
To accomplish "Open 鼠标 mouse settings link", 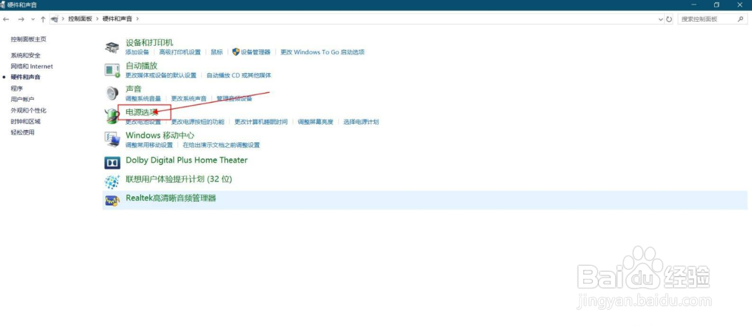I will (217, 52).
